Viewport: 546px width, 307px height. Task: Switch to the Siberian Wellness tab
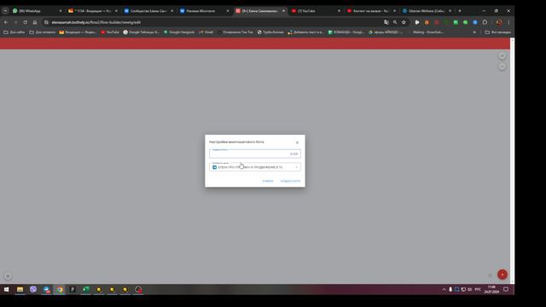click(427, 11)
